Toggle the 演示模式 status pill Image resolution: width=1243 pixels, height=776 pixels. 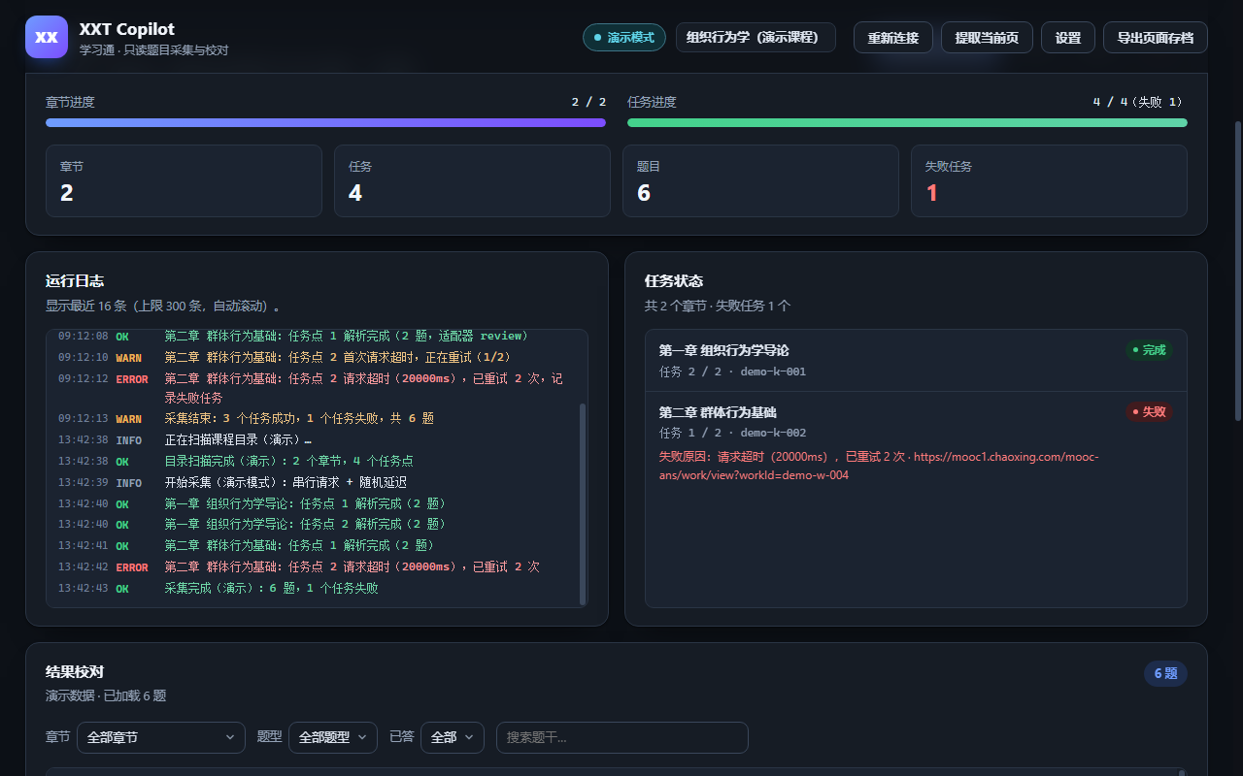tap(624, 38)
